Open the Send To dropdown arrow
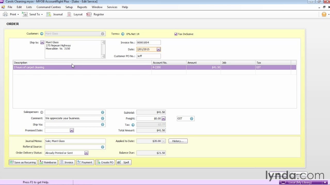The image size is (330, 185). click(42, 14)
